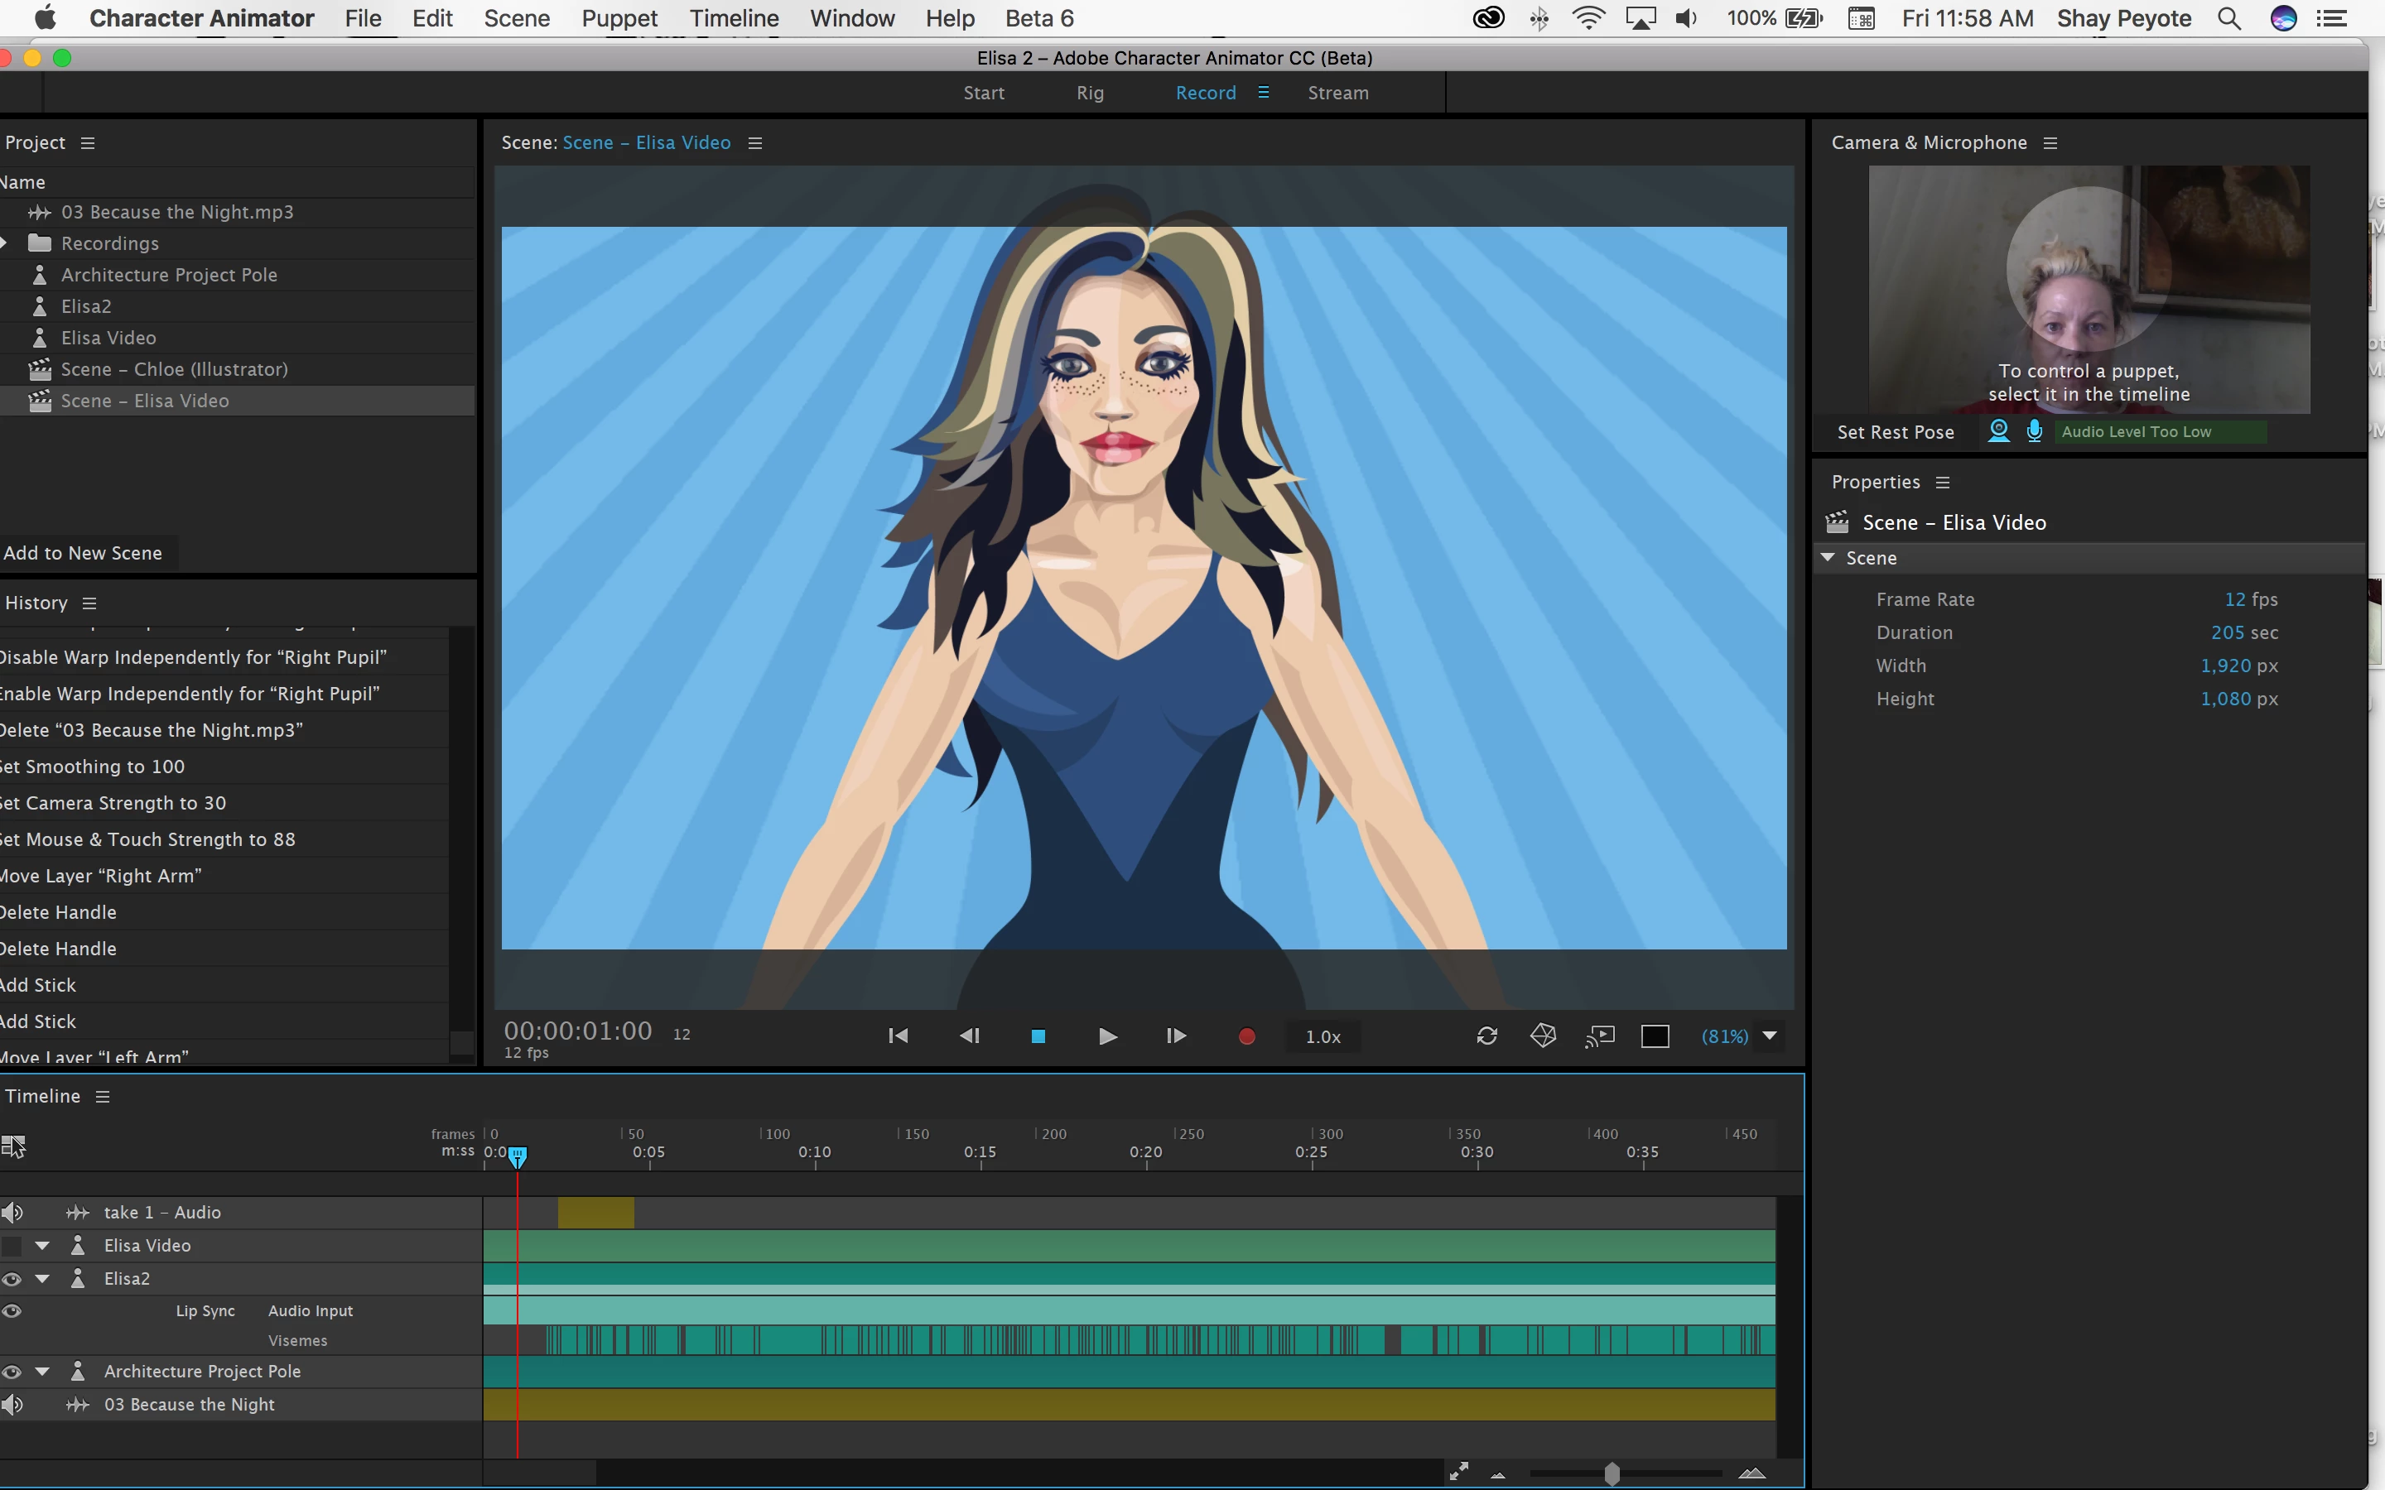Screen dimensions: 2385x1490
Task: Switch to the Rig workspace tab
Action: coord(1090,93)
